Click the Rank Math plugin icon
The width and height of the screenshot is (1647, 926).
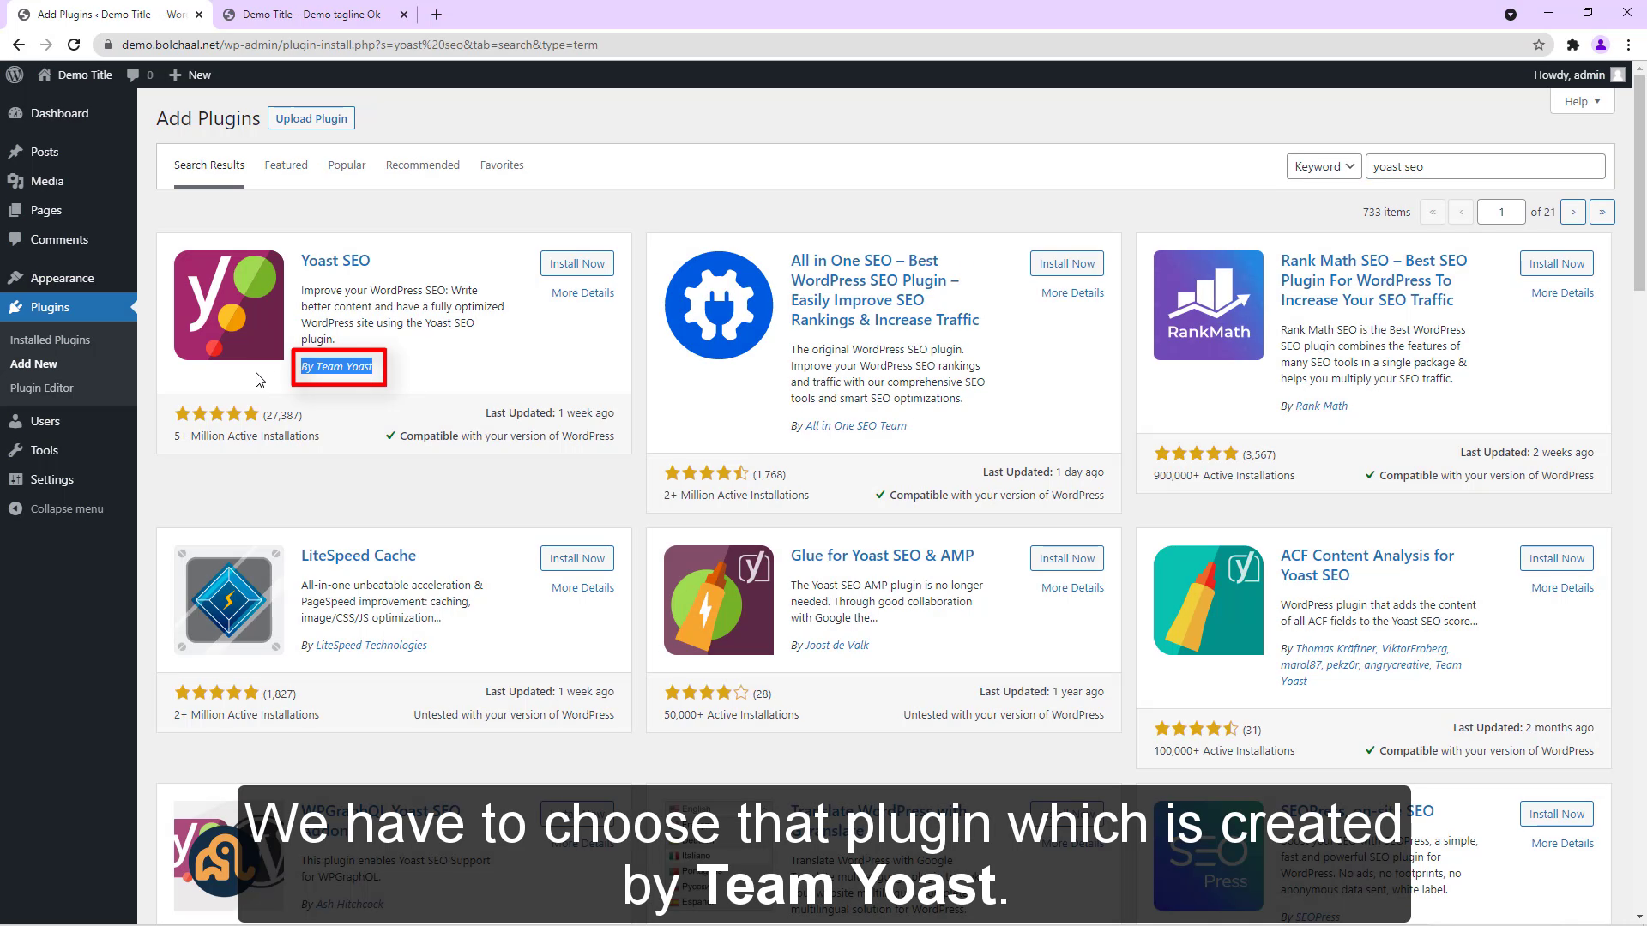(1209, 305)
